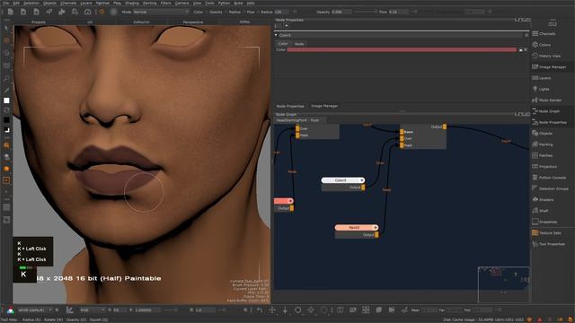
Task: Click the red Color bar in Node Properties
Action: [x=402, y=49]
